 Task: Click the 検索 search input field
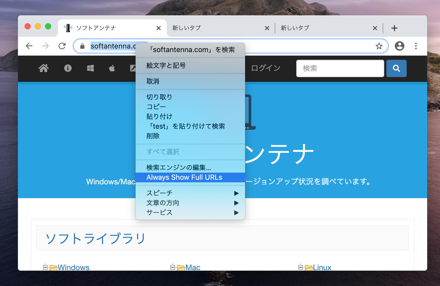point(340,68)
